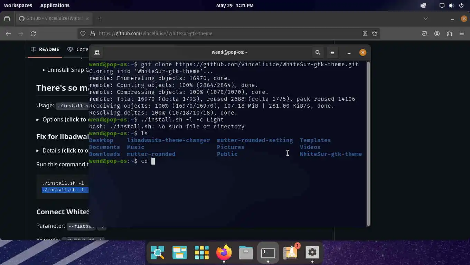
Task: Expand the Details disclosure triangle
Action: [38, 150]
